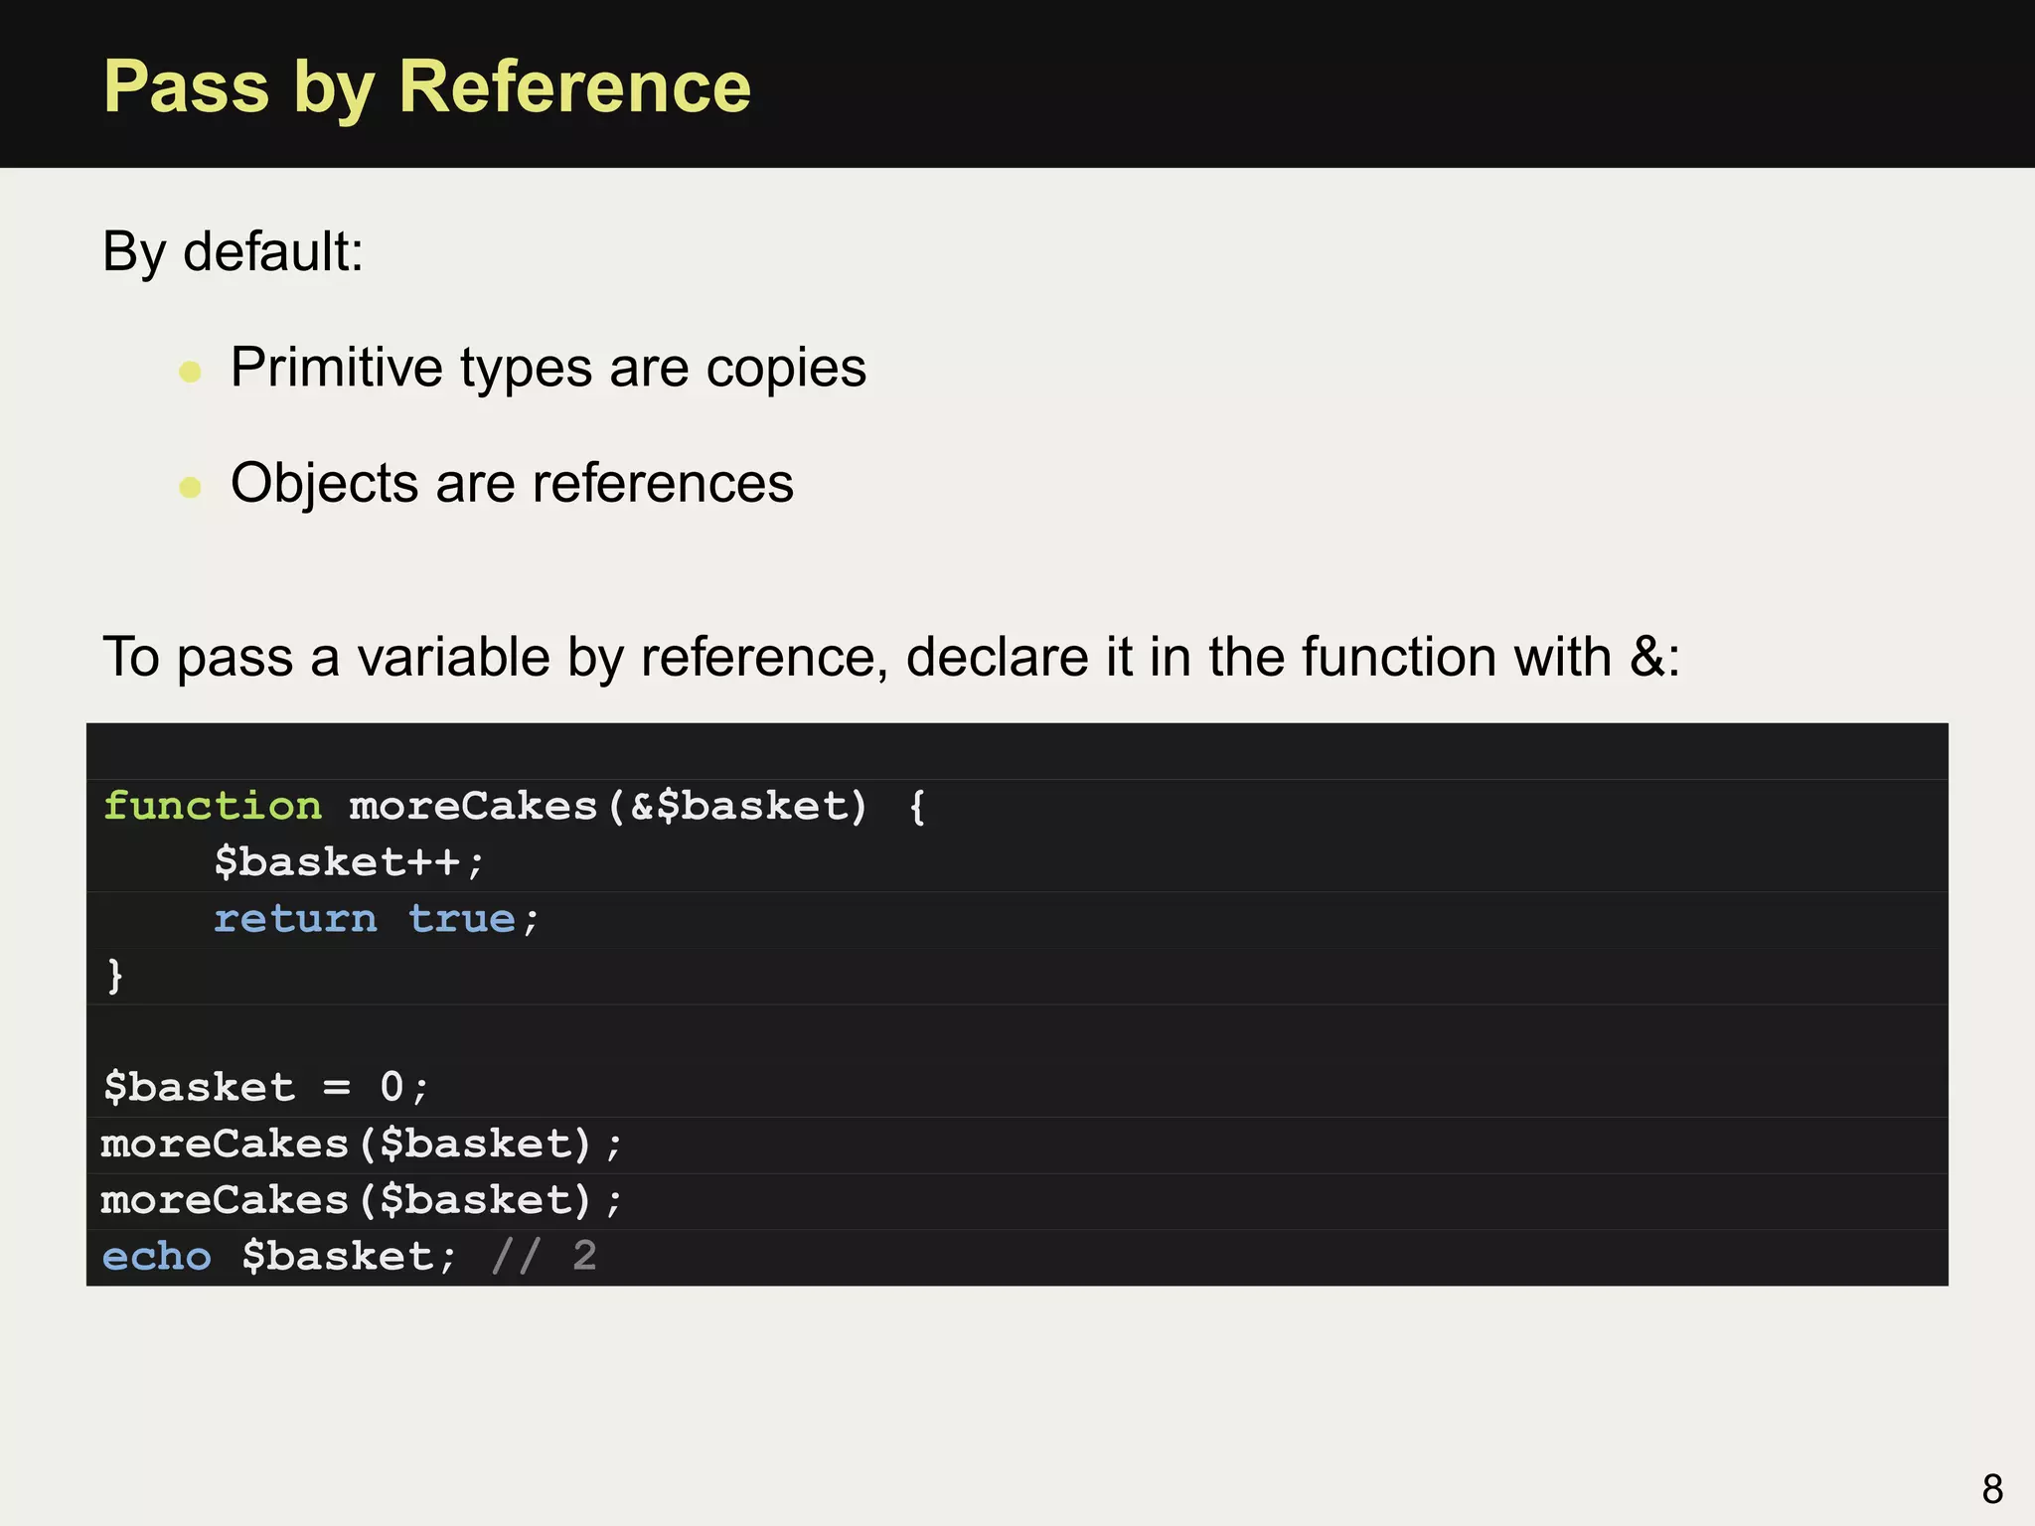This screenshot has height=1526, width=2035.
Task: Select the 'Objects are references' line
Action: [512, 484]
